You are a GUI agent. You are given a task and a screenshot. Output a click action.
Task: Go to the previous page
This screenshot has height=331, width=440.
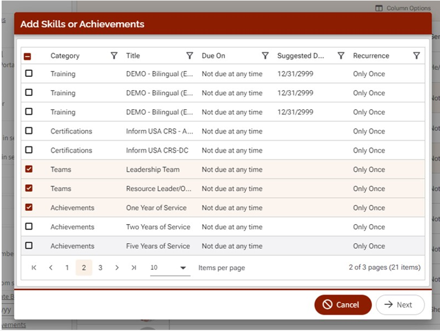[x=51, y=268]
